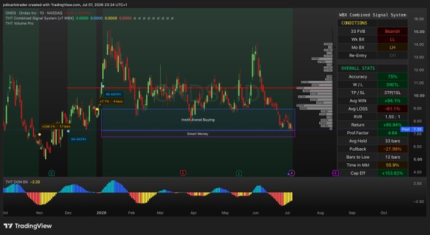The height and width of the screenshot is (235, 430).
Task: Click the Accuracy 75% value
Action: (393, 76)
